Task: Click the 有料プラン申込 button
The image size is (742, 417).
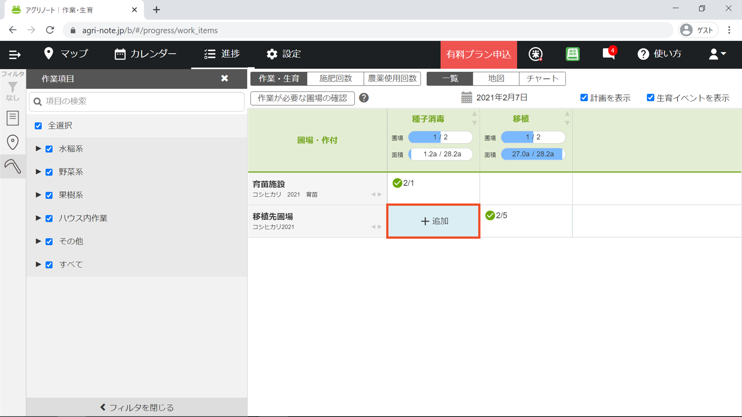Action: (478, 54)
